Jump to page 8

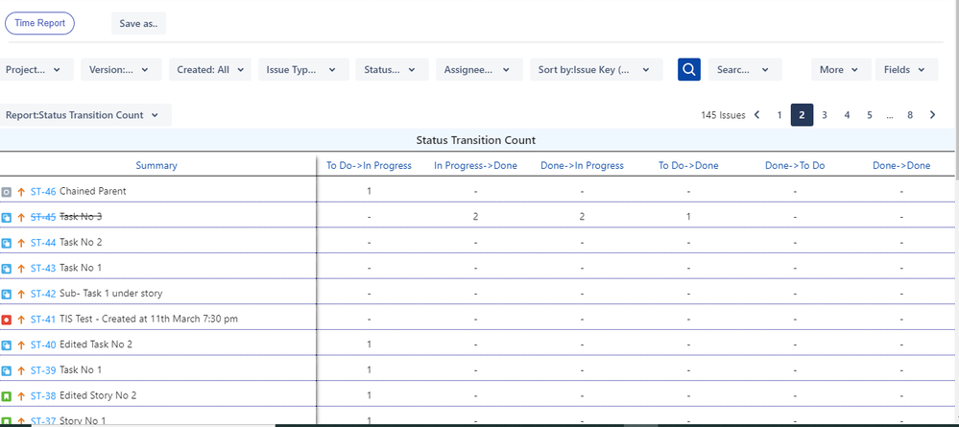[910, 115]
